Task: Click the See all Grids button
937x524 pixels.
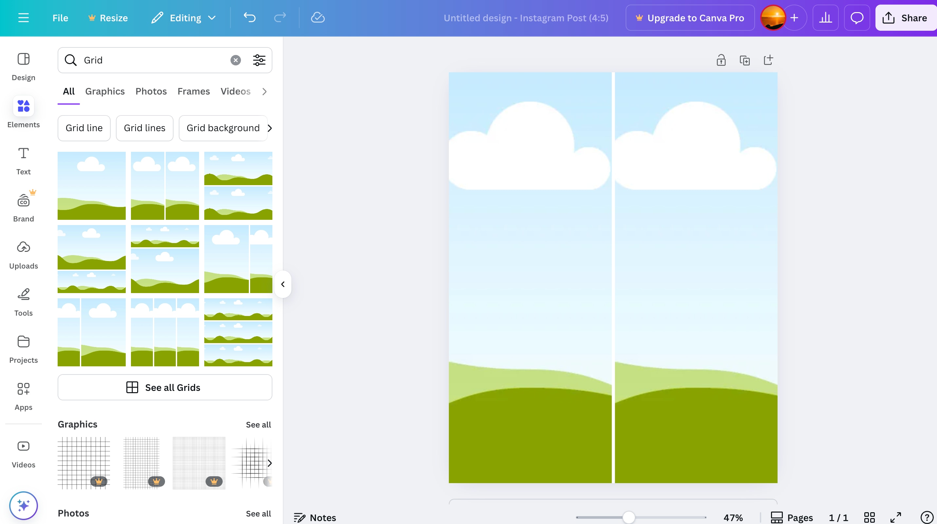Action: pyautogui.click(x=165, y=387)
